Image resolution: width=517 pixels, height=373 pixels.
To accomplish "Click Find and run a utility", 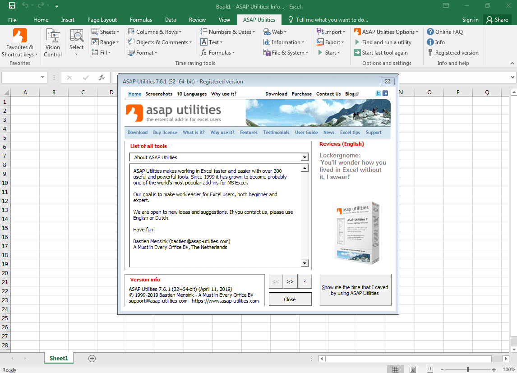I will click(383, 42).
